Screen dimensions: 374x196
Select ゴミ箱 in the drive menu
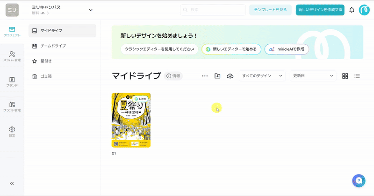coord(46,76)
